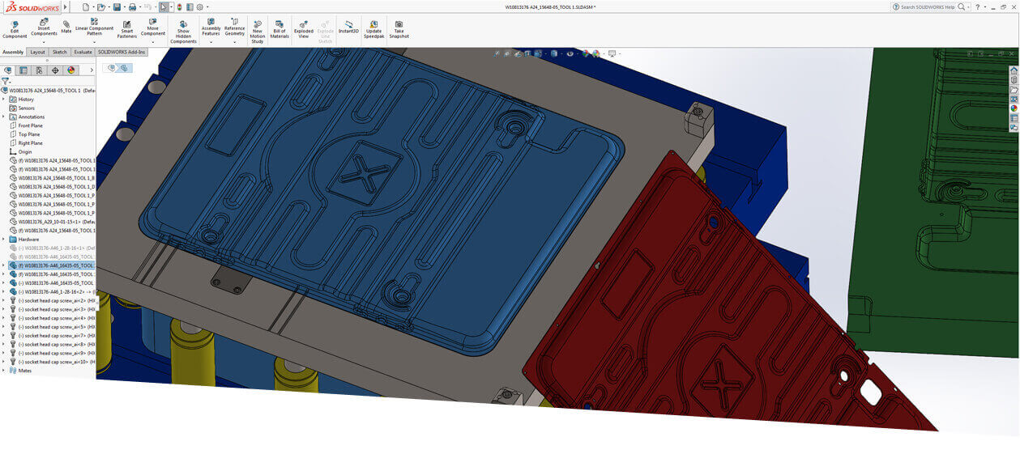The height and width of the screenshot is (454, 1020).
Task: Open the DimXpertManager crosshair tab icon
Action: pyautogui.click(x=55, y=70)
